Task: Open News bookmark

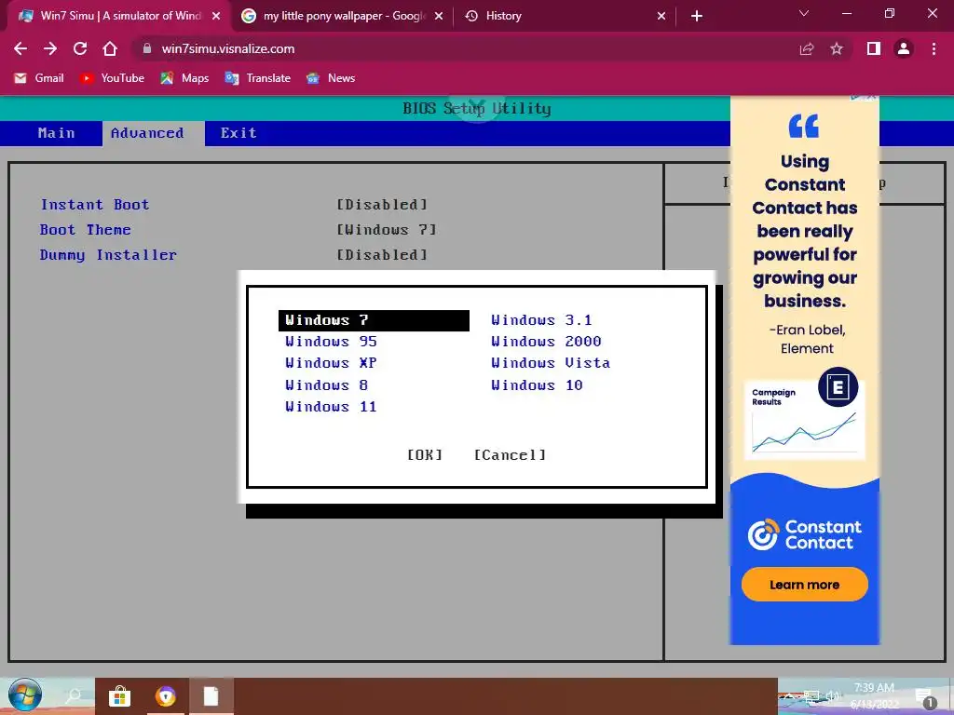Action: pyautogui.click(x=331, y=78)
